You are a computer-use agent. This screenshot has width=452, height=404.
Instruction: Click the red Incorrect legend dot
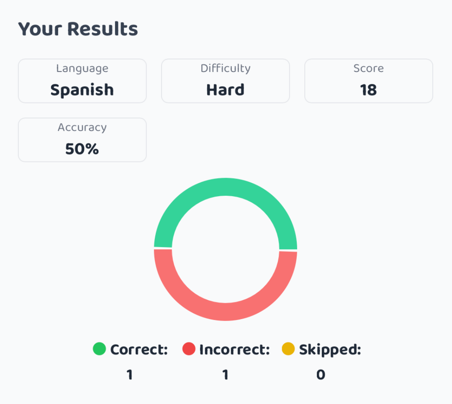tap(189, 349)
